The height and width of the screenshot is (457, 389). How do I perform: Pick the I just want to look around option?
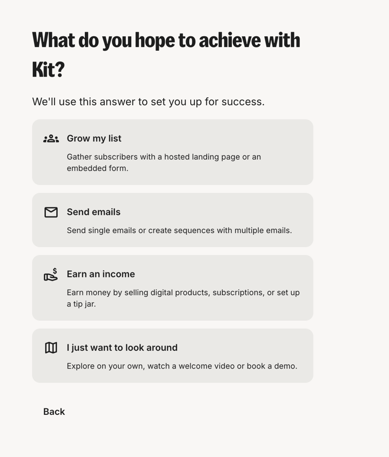click(x=173, y=355)
